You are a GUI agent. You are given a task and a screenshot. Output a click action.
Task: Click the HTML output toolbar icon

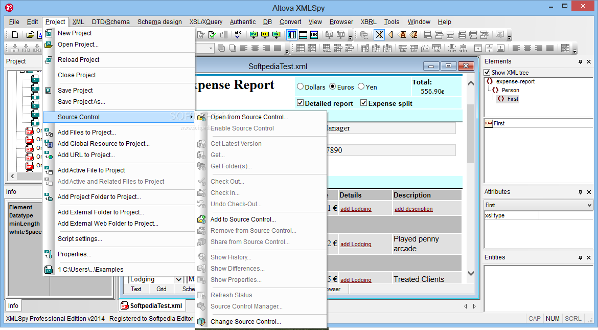15,48
